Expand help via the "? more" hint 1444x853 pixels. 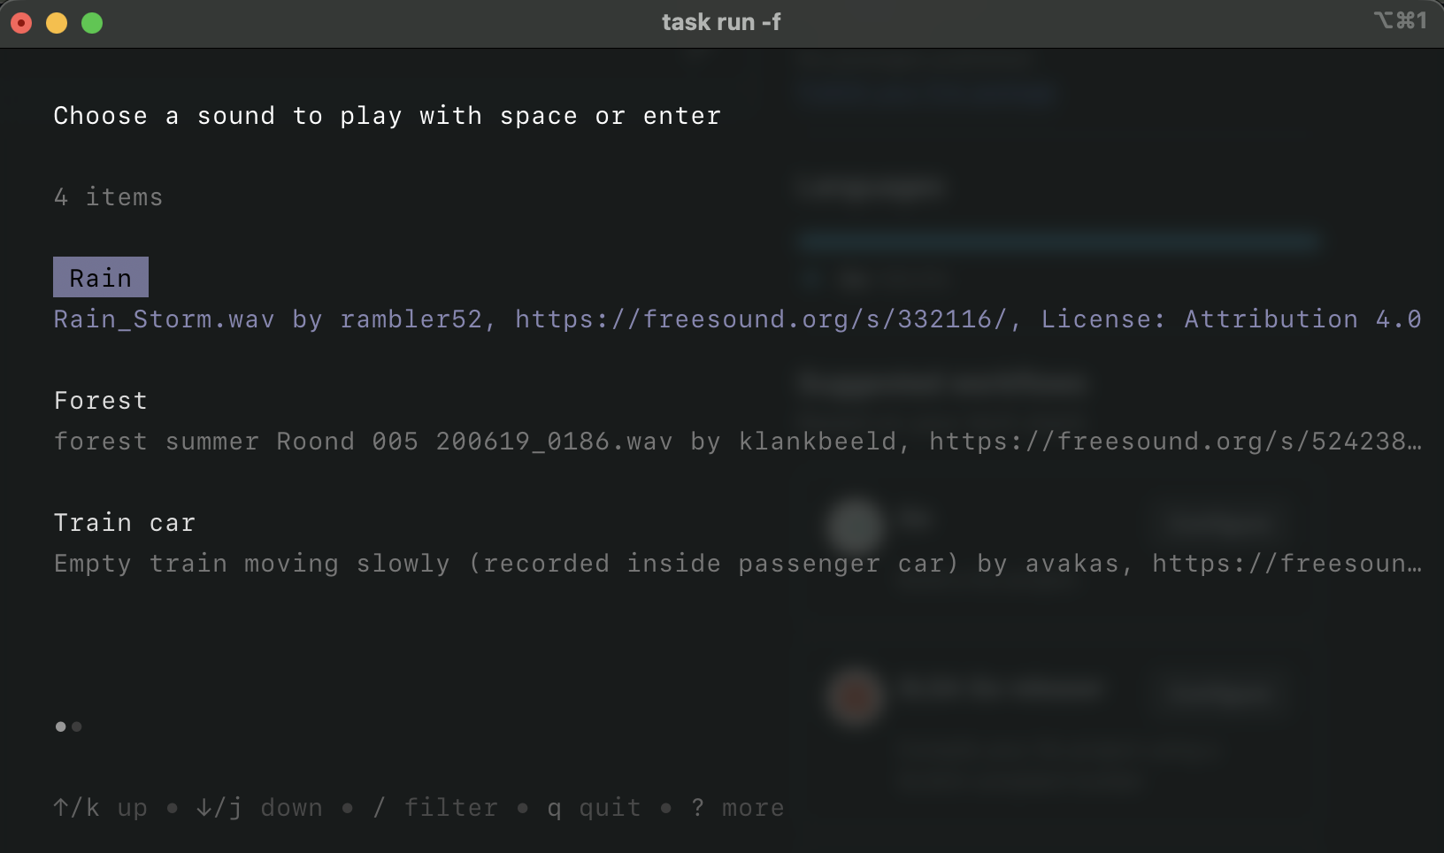[x=738, y=808]
